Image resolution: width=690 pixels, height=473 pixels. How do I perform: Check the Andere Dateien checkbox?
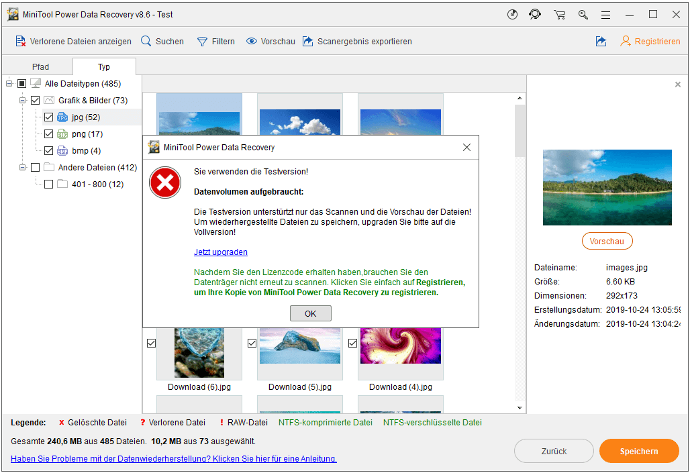tap(35, 167)
